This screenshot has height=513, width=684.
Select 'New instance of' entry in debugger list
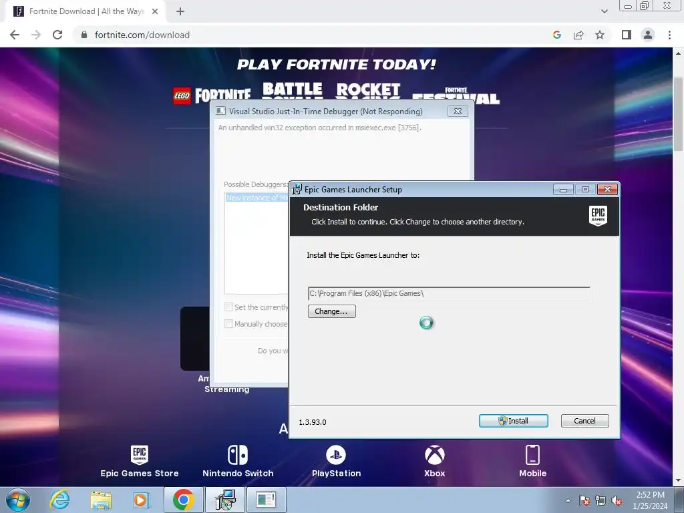[x=257, y=198]
